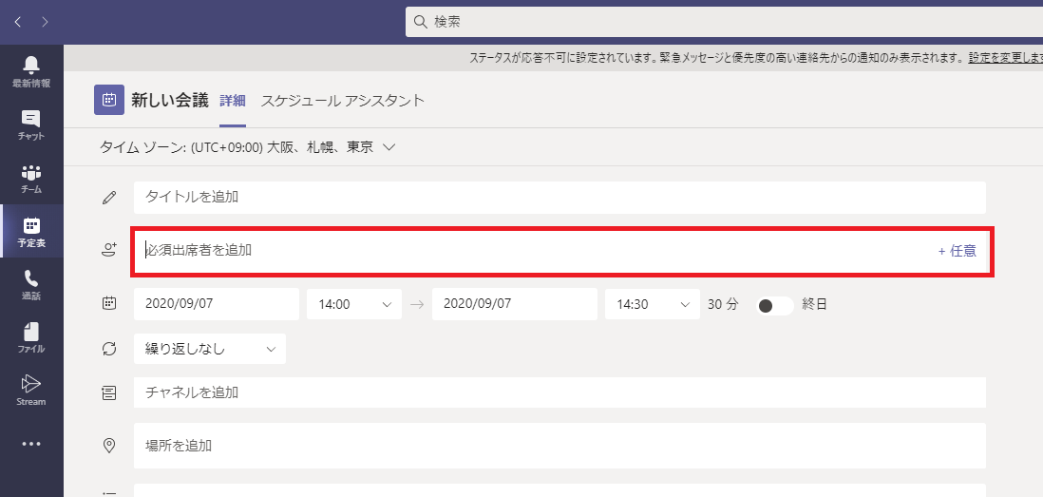Click the magnifier icon in search box

pyautogui.click(x=421, y=22)
